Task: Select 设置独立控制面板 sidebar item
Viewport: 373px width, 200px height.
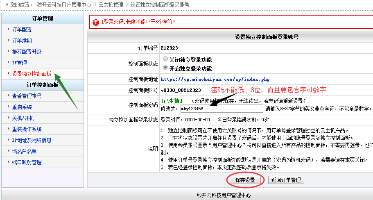Action: click(x=32, y=74)
